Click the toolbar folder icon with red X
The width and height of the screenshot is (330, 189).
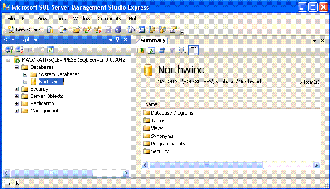pos(97,29)
